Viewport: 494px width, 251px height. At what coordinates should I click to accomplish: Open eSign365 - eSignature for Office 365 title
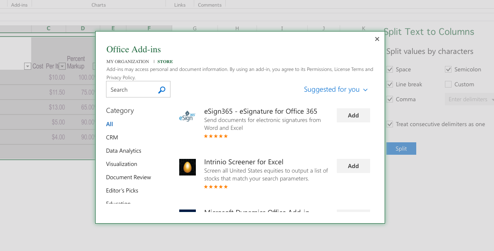(261, 111)
